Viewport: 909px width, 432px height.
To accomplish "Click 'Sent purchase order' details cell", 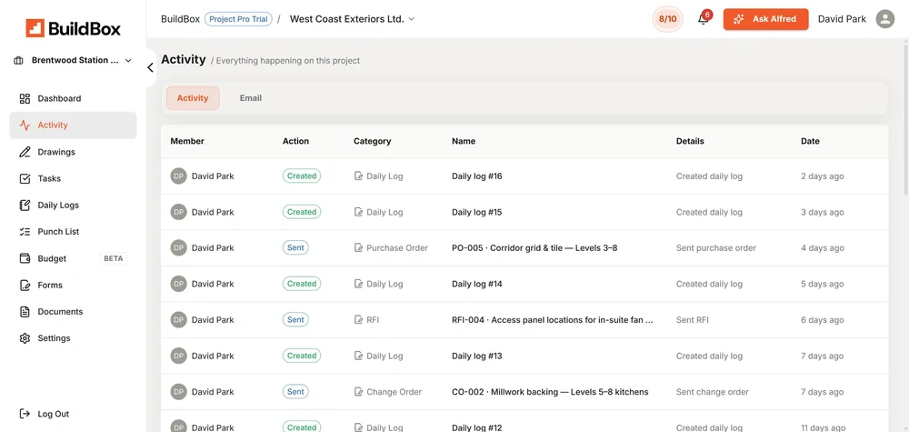I will 716,248.
